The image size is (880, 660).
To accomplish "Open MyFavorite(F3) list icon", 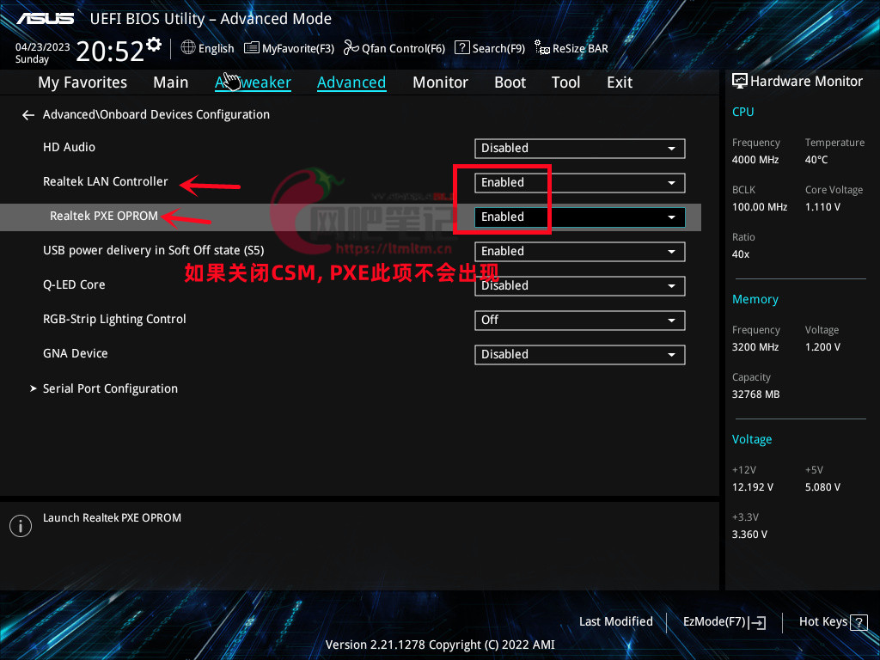I will pos(252,48).
